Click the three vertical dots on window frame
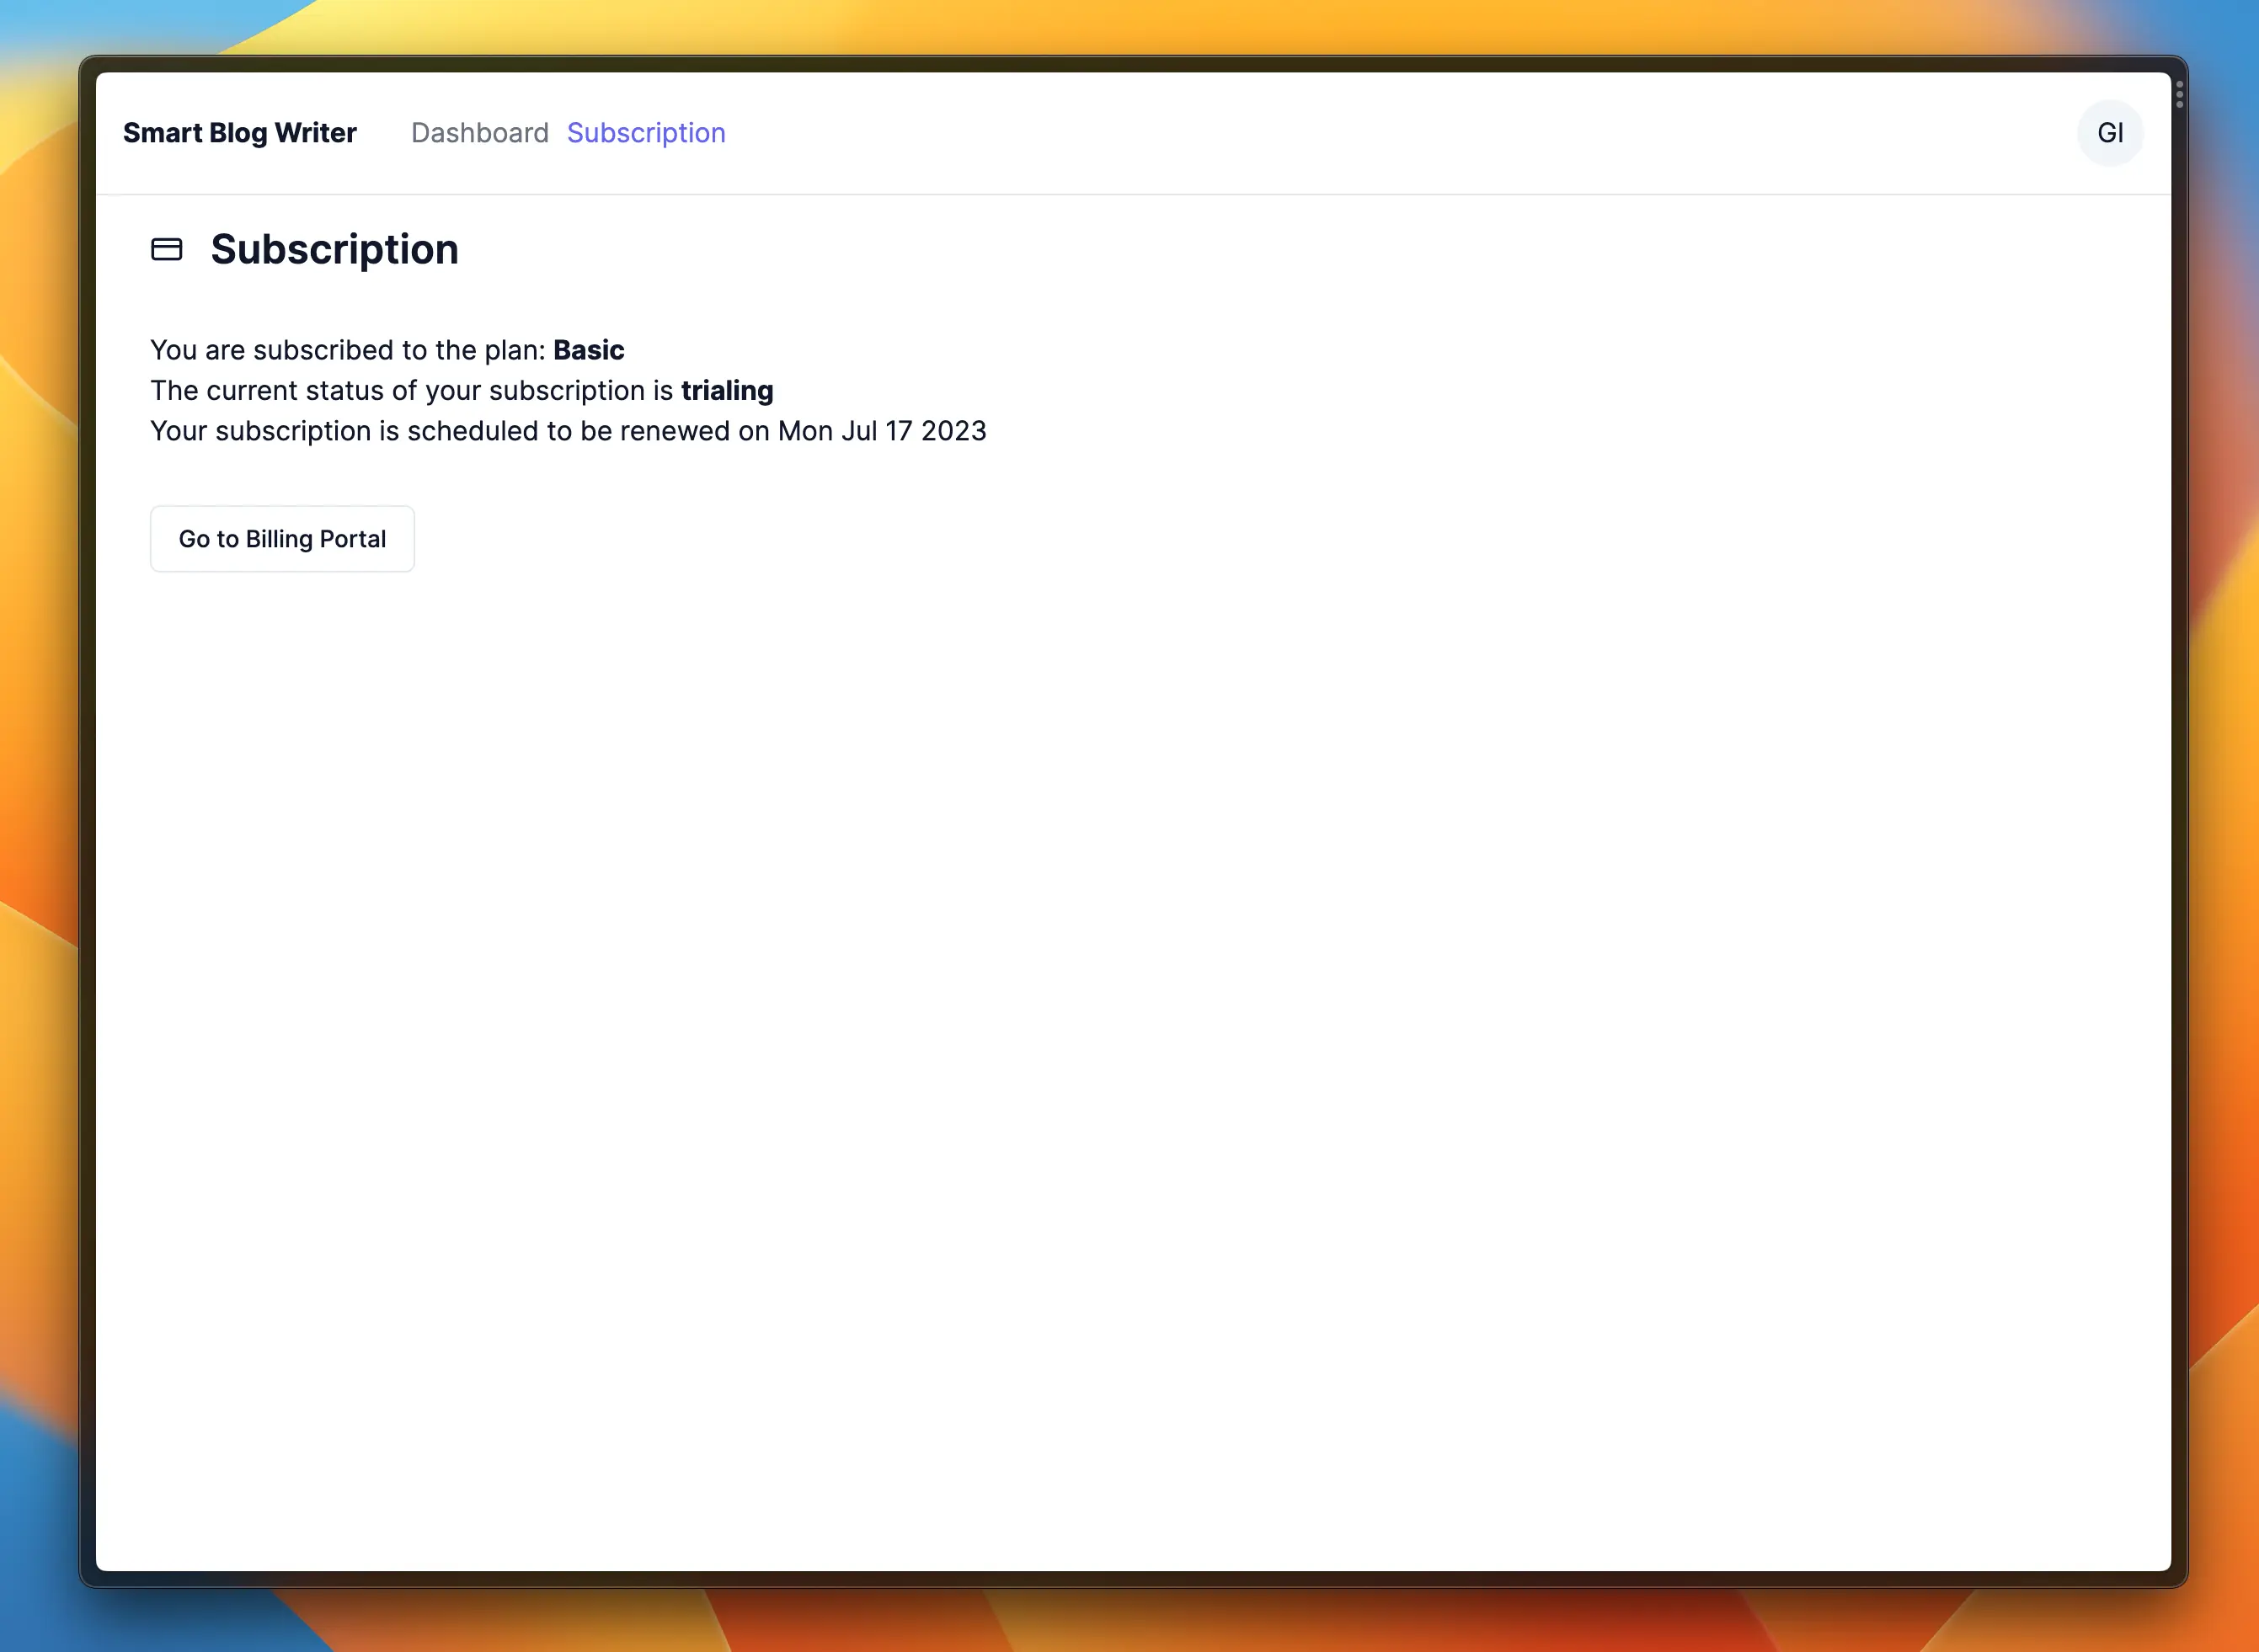 tap(2179, 95)
